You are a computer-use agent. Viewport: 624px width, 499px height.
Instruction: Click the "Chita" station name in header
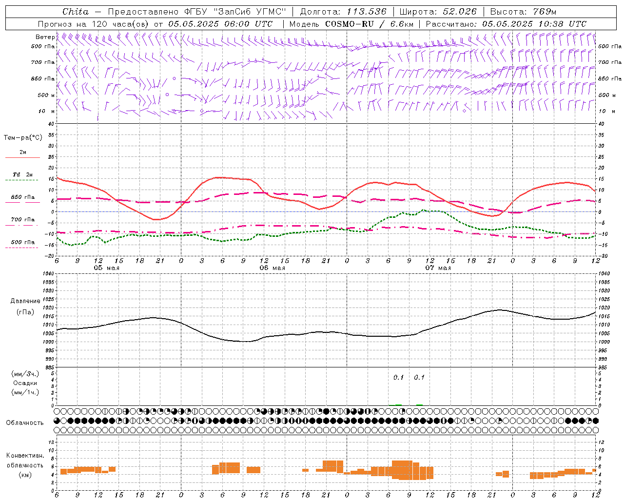(x=76, y=12)
